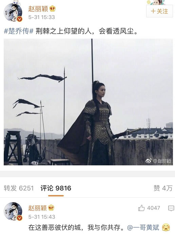175x234 pixels.
Task: Tap the crown membership icon beside post author name
Action: point(52,9)
